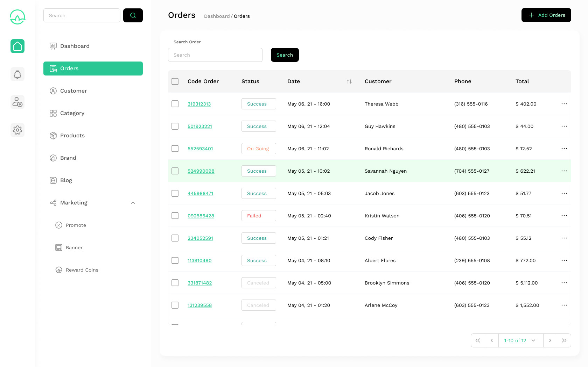
Task: Open the home icon in left rail
Action: (x=17, y=46)
